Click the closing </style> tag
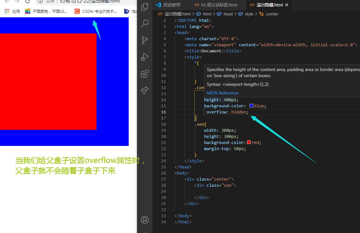360x233 pixels. [x=194, y=161]
